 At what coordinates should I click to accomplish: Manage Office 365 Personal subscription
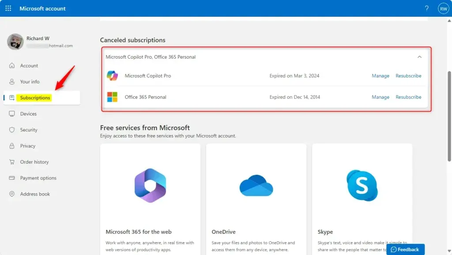point(380,97)
